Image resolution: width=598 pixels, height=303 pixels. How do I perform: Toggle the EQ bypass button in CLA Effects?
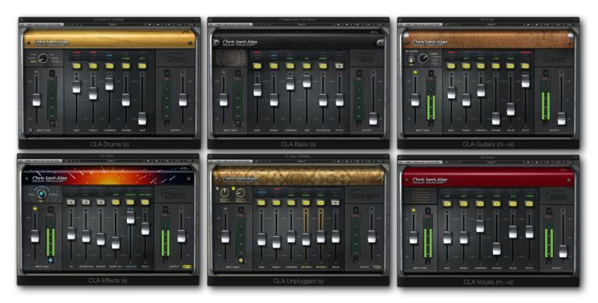71,203
